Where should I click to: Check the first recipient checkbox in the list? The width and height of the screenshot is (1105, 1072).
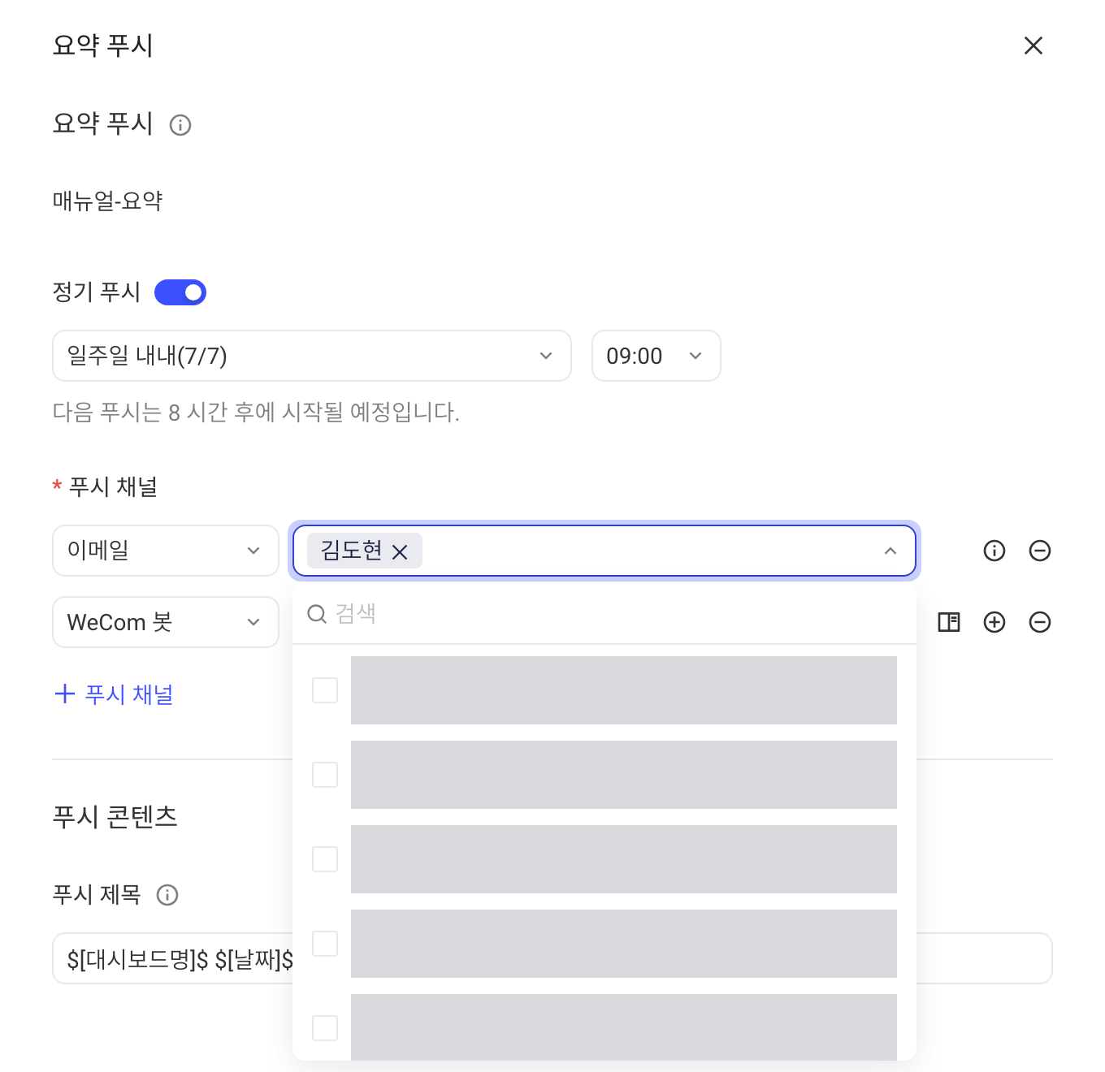coord(325,690)
